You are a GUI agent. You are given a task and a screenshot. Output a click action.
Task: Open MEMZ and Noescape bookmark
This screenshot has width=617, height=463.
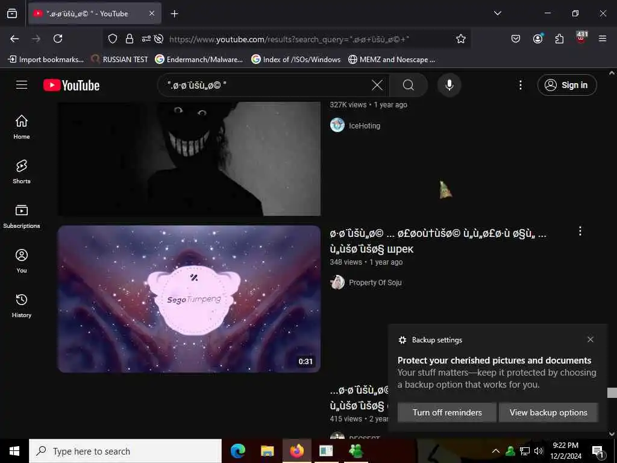pyautogui.click(x=392, y=60)
